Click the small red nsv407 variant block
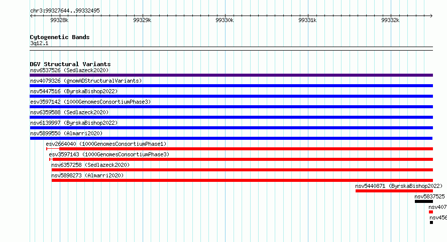Viewport: 447px width, 242px height. [x=431, y=212]
